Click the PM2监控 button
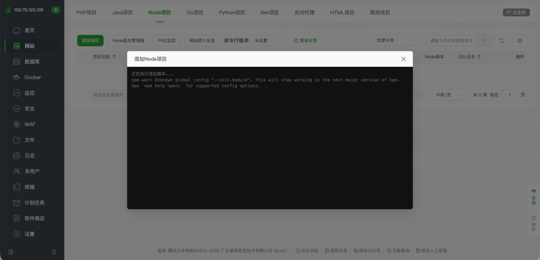The height and width of the screenshot is (260, 540). click(166, 40)
